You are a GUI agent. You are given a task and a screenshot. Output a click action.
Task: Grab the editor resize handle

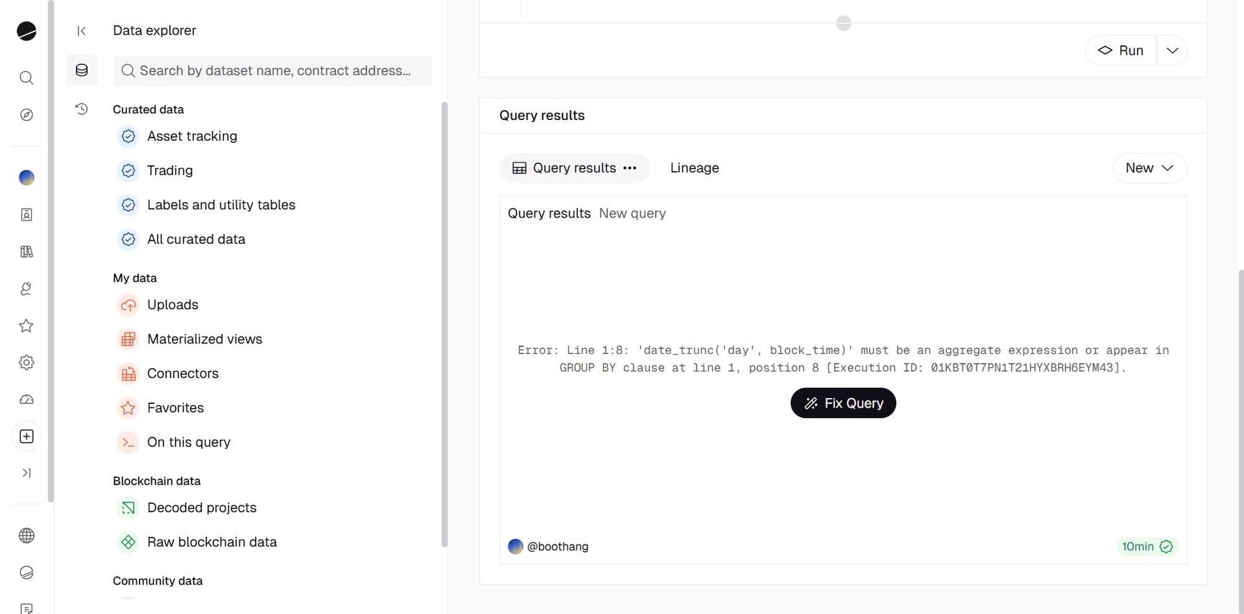point(843,24)
